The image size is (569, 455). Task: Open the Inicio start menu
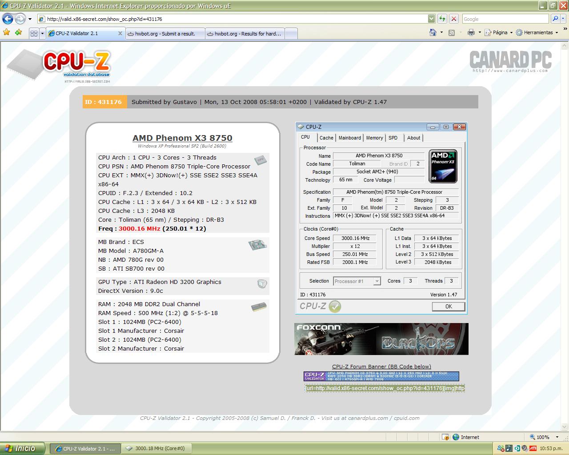(x=22, y=448)
